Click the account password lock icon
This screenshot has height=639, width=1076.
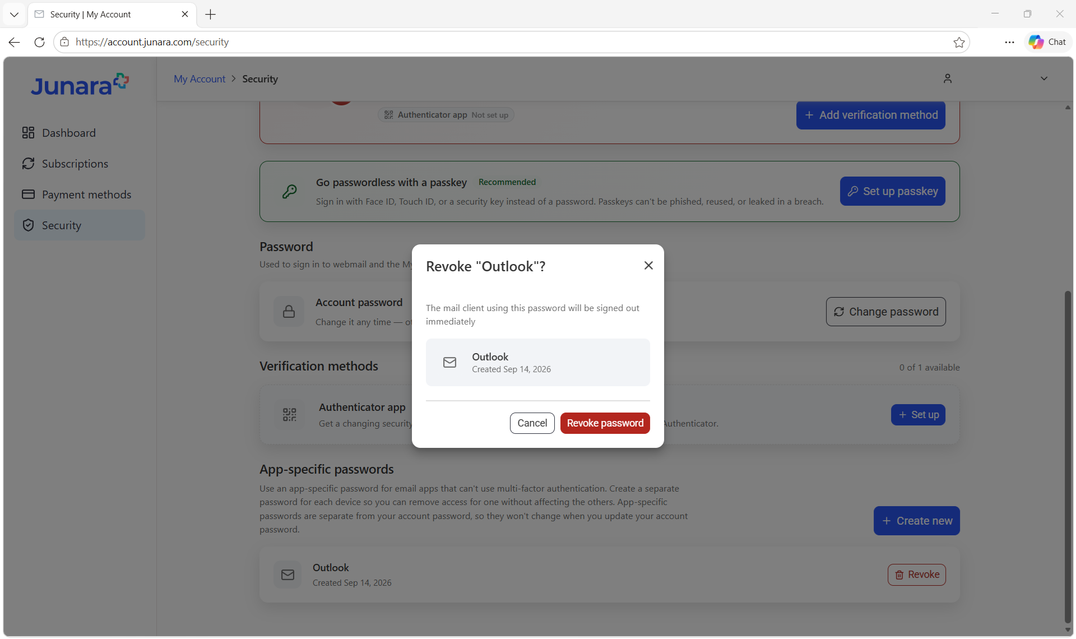point(289,312)
